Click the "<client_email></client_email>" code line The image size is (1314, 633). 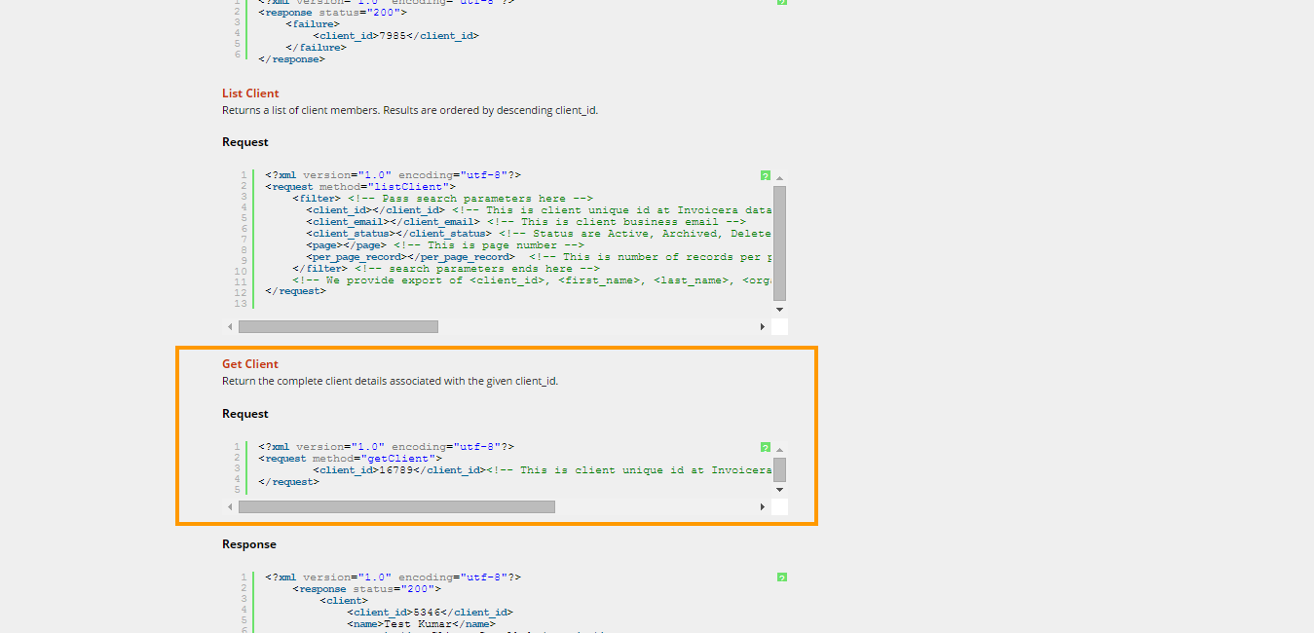(x=526, y=222)
